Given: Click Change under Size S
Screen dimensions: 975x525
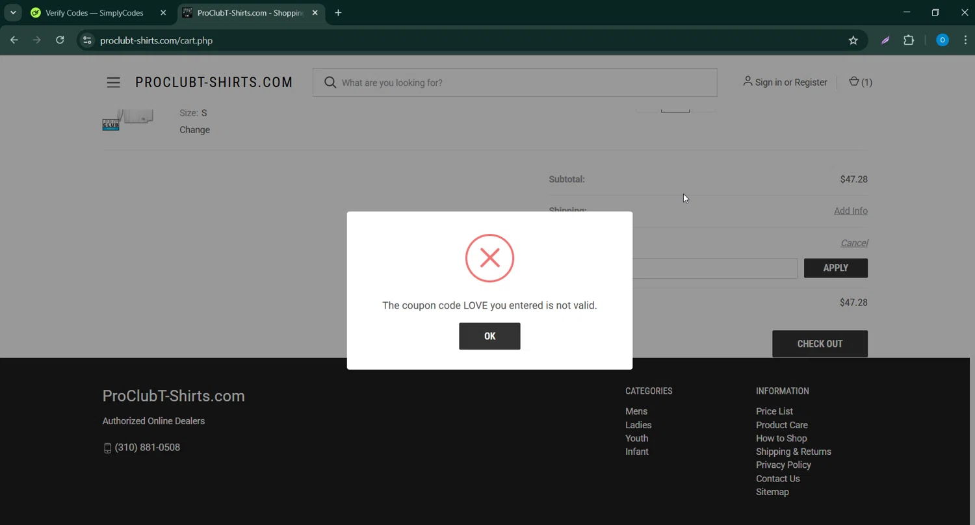Looking at the screenshot, I should pyautogui.click(x=194, y=130).
